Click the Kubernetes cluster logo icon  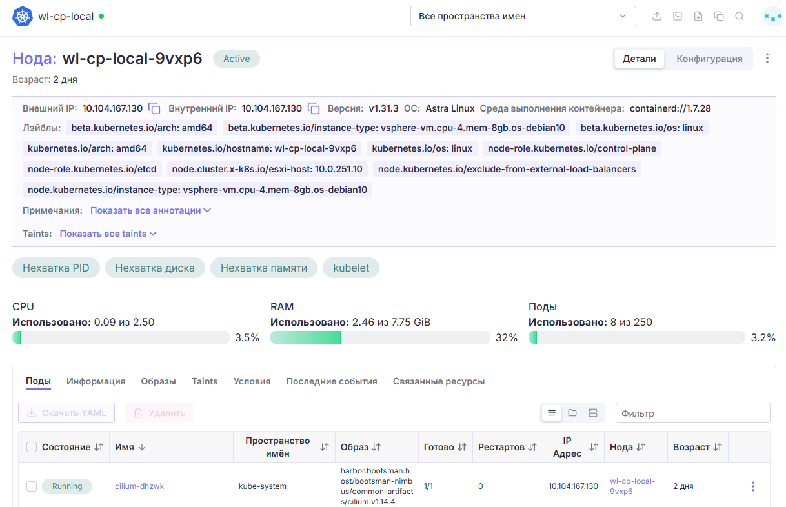[x=23, y=16]
